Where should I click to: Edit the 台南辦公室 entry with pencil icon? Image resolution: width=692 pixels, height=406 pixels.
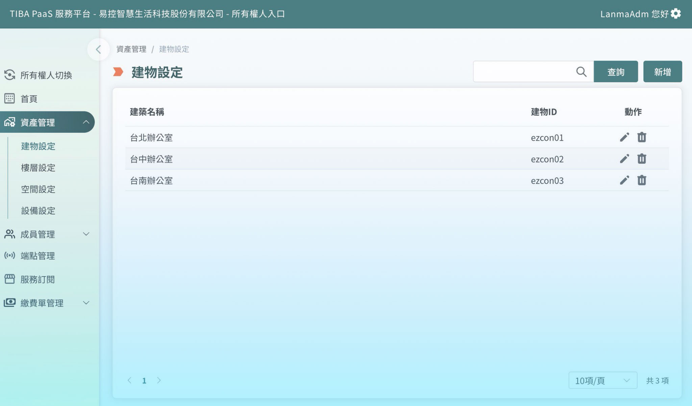[x=624, y=181]
